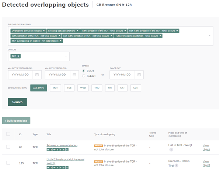The height and width of the screenshot is (170, 223).
Task: Open the Bulk operations menu
Action: click(x=16, y=121)
